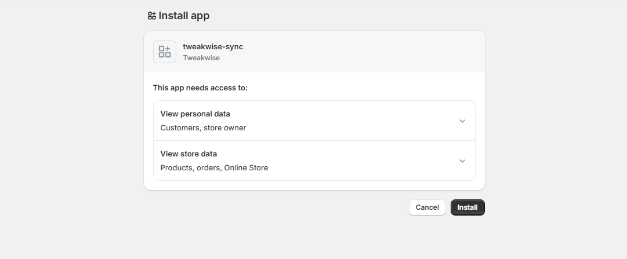The image size is (627, 259).
Task: Click the tweakwise-sync app name
Action: (x=213, y=46)
